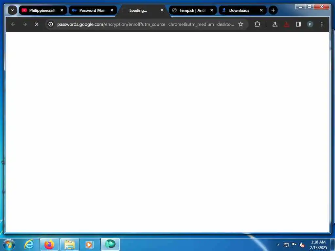Open Windows Explorer folder in taskbar

pyautogui.click(x=70, y=244)
